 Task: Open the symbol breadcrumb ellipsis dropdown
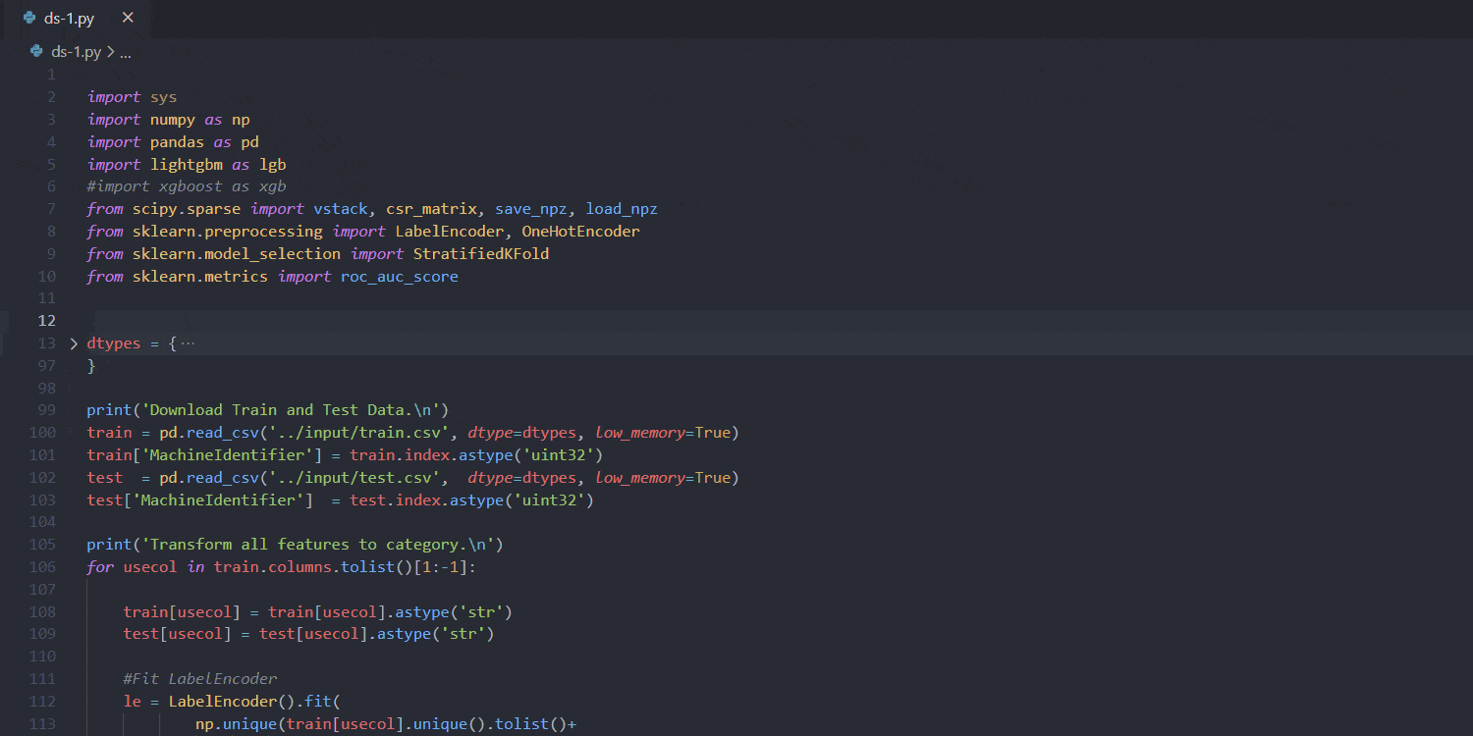point(125,51)
